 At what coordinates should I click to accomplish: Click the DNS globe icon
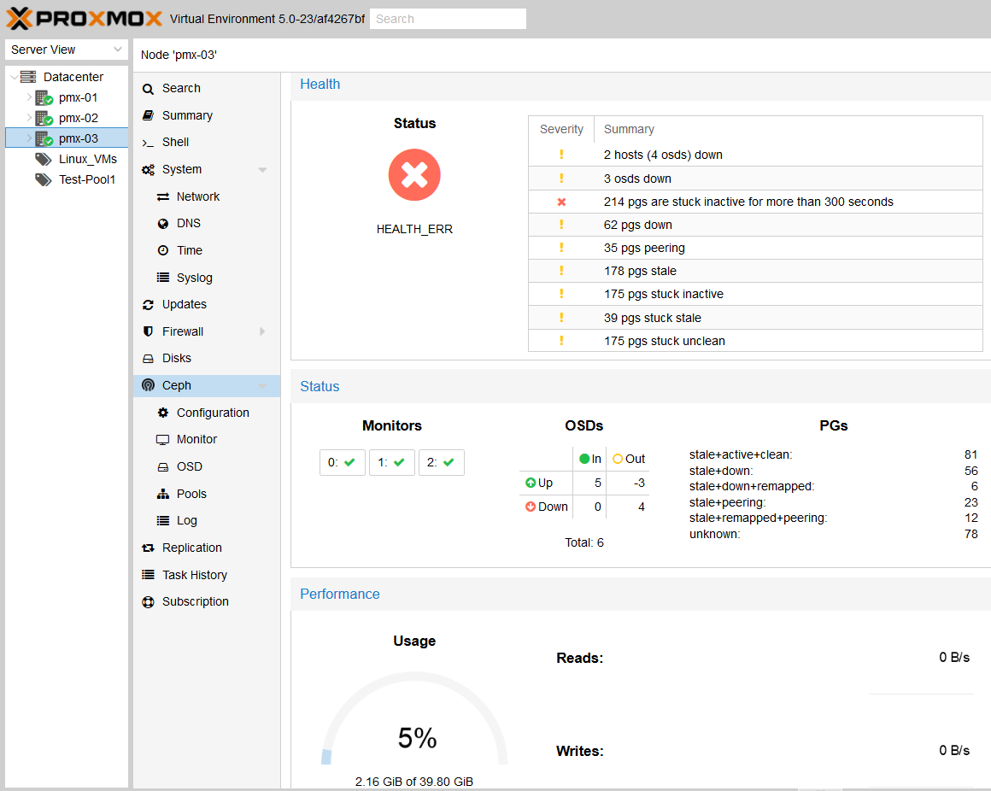coord(163,224)
